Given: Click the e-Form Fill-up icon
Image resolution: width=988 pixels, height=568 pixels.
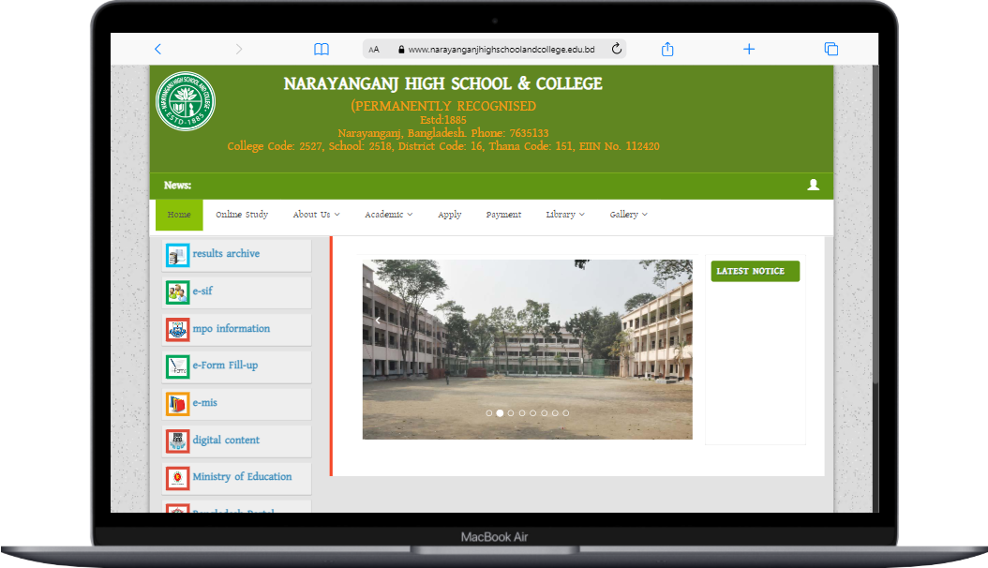Looking at the screenshot, I should click(178, 366).
